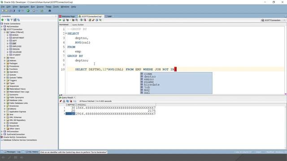Click the Refresh icon in Connections panel
This screenshot has height=161, width=287.
(x=8, y=20)
